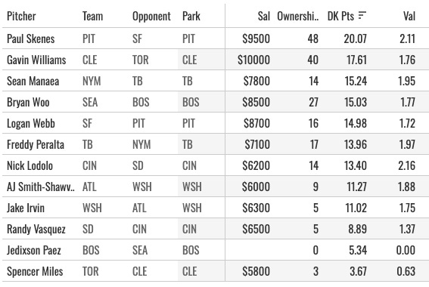Click the truncated AJ Smith-Shawv.. name
This screenshot has height=287, width=429.
(x=41, y=187)
